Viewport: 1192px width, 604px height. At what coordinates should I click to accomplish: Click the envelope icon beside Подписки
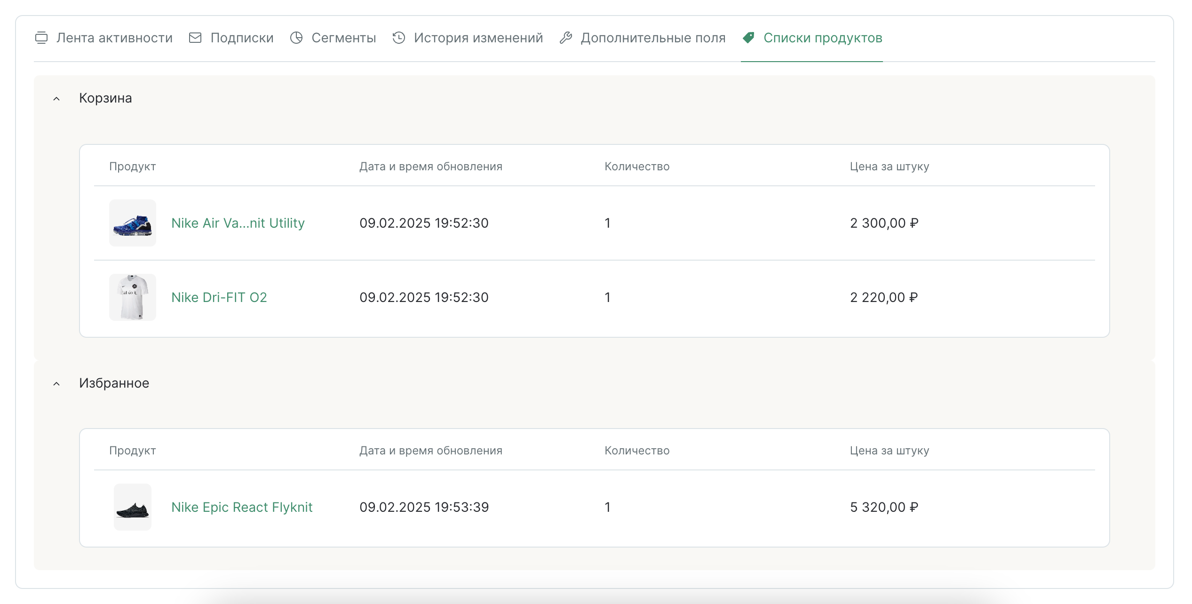click(x=195, y=38)
